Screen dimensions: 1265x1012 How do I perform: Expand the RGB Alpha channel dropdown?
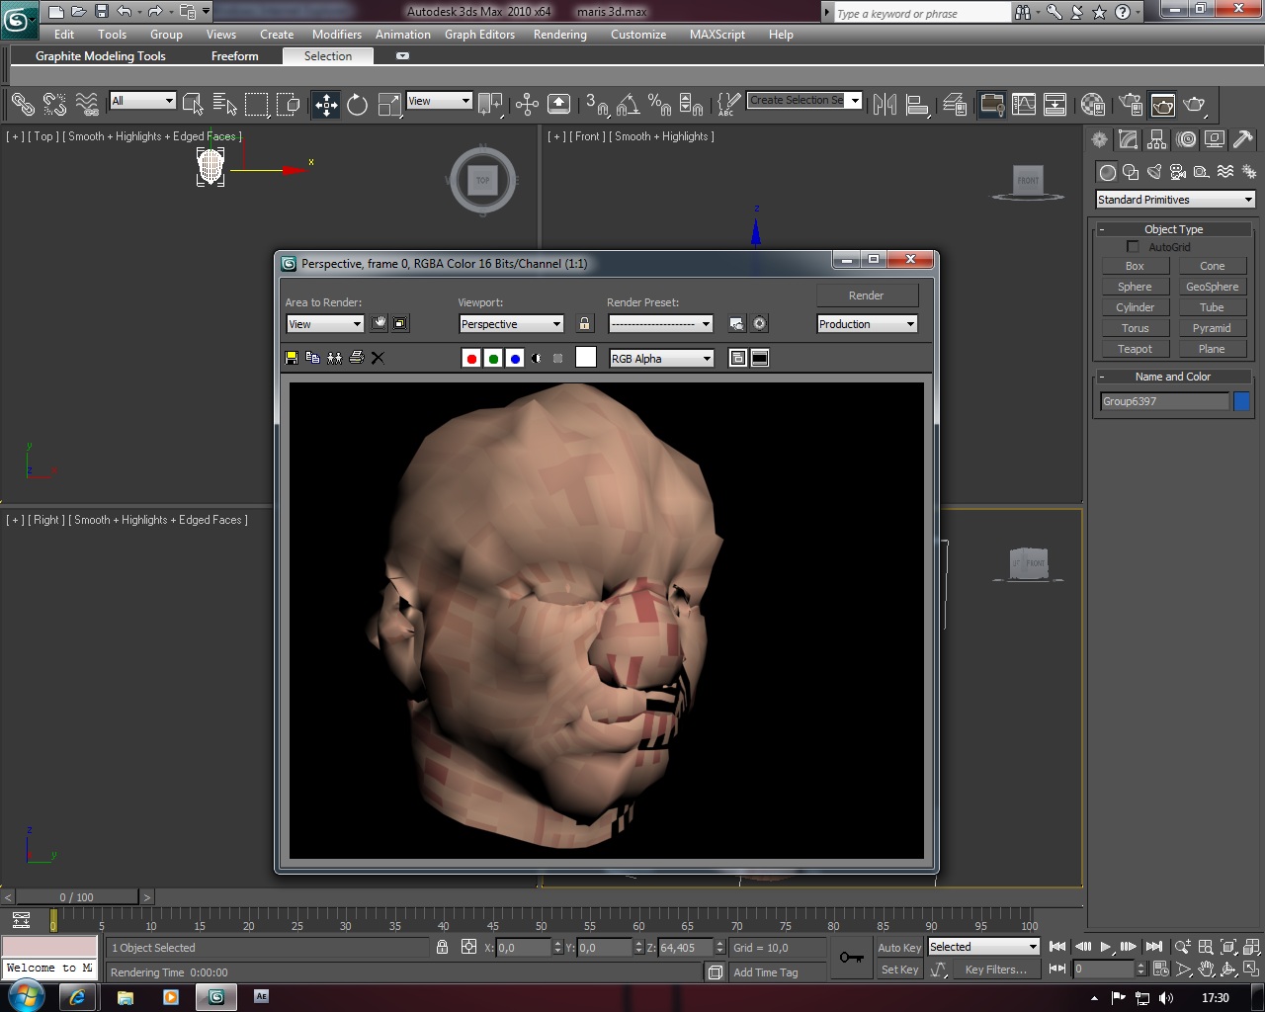(661, 359)
